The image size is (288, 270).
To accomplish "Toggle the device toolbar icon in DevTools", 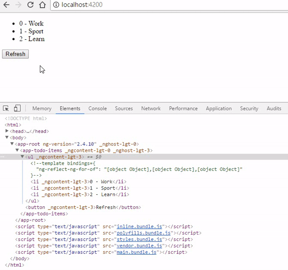I will [17, 108].
